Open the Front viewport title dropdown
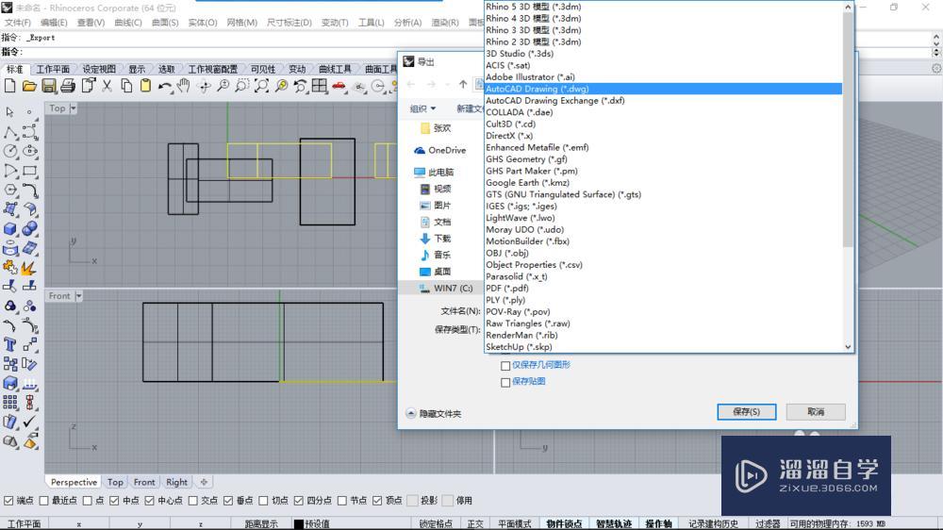 point(79,296)
